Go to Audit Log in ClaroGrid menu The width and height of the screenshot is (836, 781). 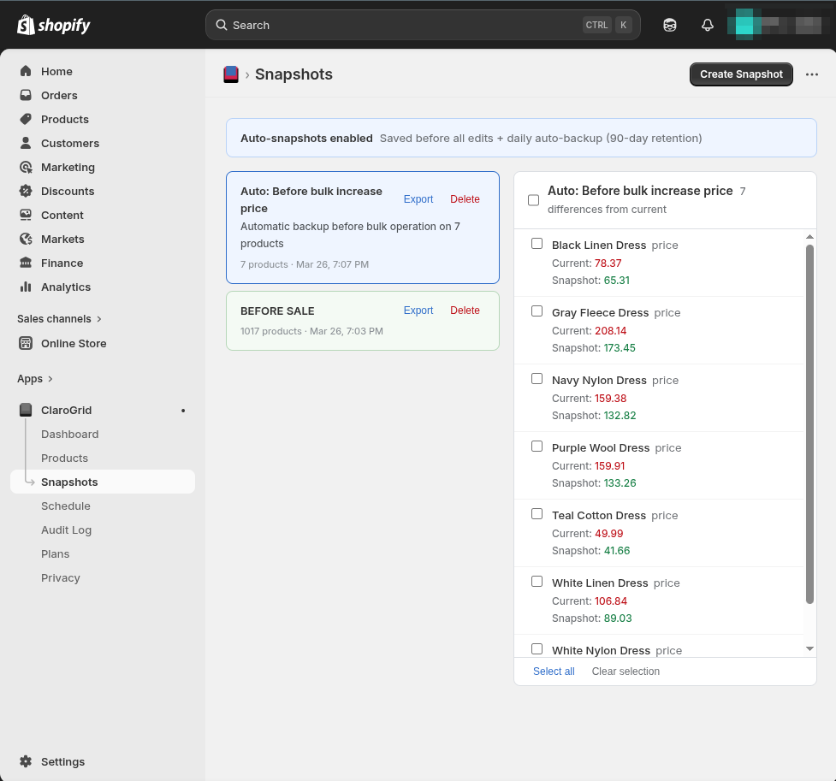coord(66,530)
